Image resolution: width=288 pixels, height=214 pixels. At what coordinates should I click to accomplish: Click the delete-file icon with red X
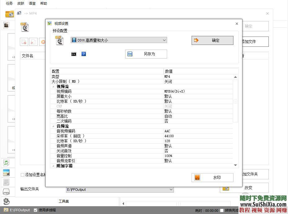point(33,41)
